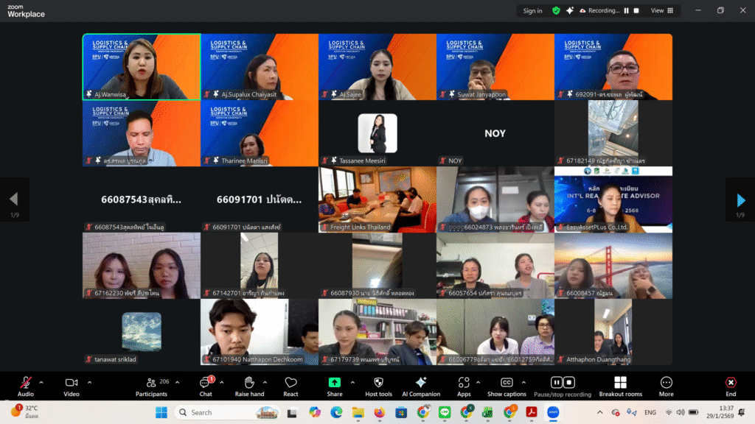Expand the chevron next to Share
The height and width of the screenshot is (424, 755).
point(352,382)
